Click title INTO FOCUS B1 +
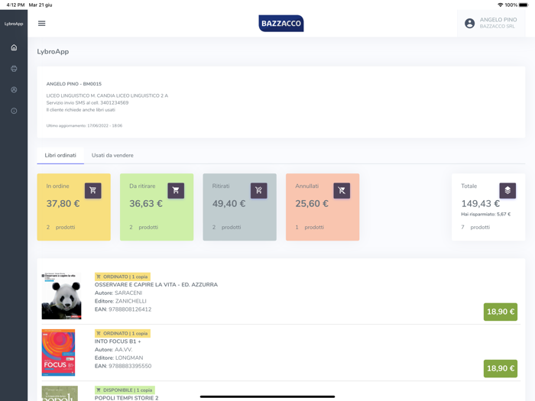 [x=118, y=341]
